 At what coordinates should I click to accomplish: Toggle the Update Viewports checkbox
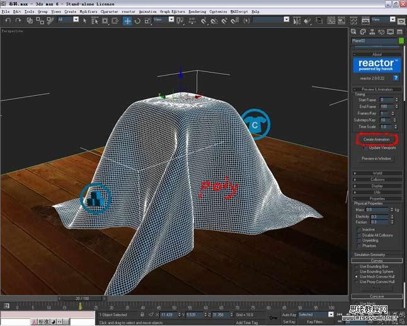[365, 148]
